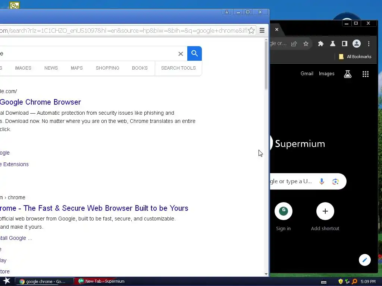Customize the page with the pencil button
This screenshot has width=382, height=286.
[365, 260]
